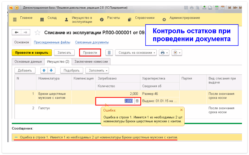This screenshot has height=155, width=249.
Task: Collapse the error message in Сообщения panel
Action: (16, 137)
